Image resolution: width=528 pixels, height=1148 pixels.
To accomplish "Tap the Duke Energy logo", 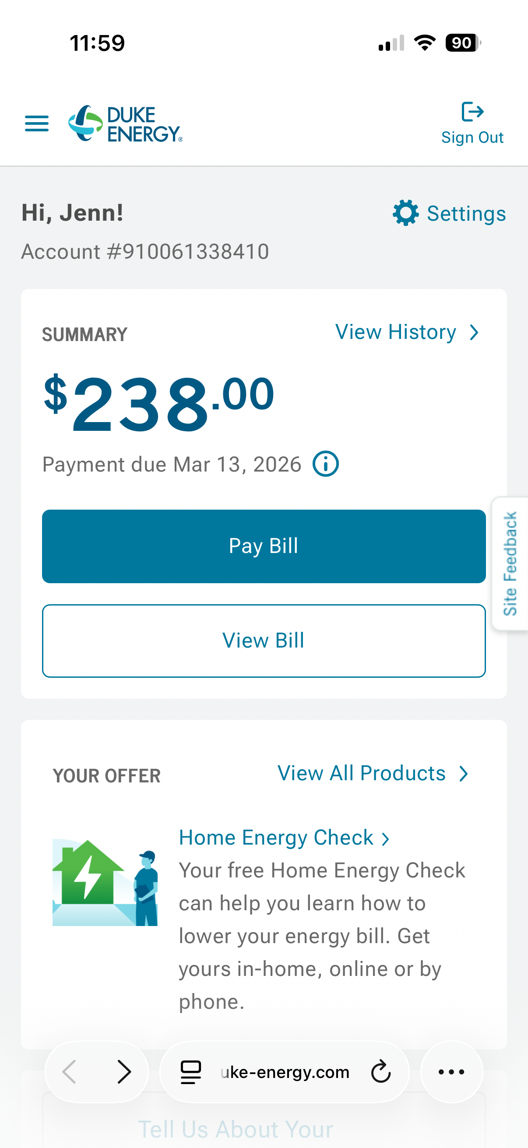I will (x=125, y=123).
